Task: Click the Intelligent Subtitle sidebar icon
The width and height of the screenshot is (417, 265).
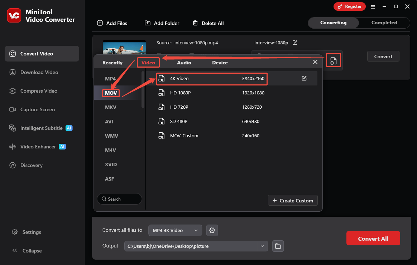Action: point(13,128)
